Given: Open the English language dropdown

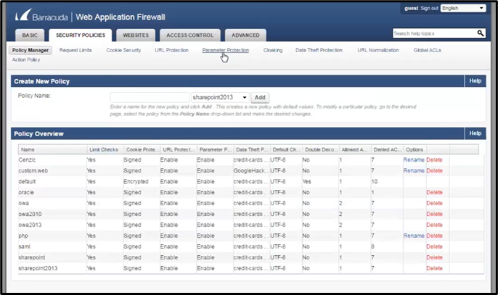Looking at the screenshot, I should 462,8.
